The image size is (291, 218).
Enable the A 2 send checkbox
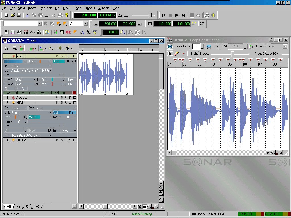click(6, 84)
